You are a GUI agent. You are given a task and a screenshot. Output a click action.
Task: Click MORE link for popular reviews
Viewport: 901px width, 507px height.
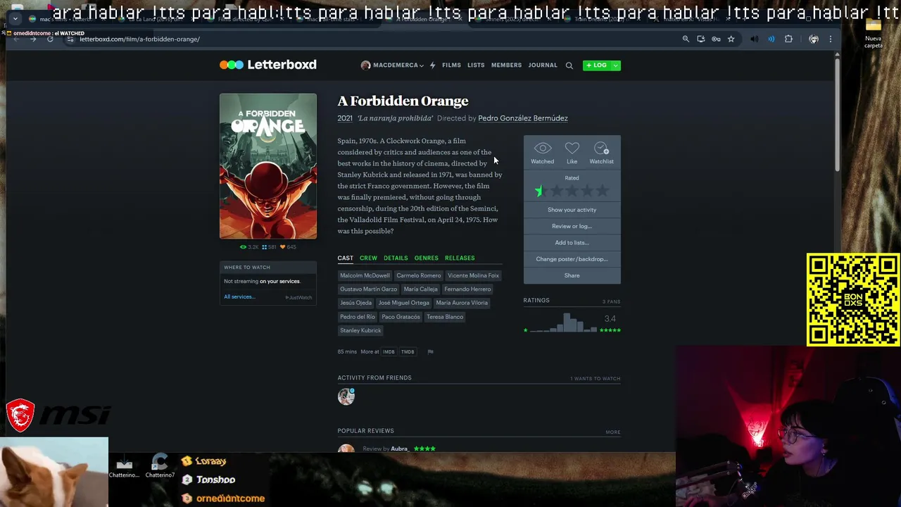pos(613,432)
